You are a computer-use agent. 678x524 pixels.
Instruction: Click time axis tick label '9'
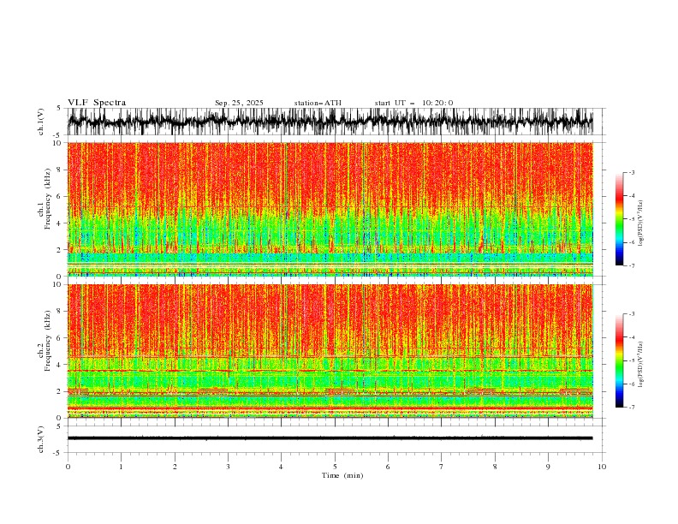pyautogui.click(x=548, y=467)
